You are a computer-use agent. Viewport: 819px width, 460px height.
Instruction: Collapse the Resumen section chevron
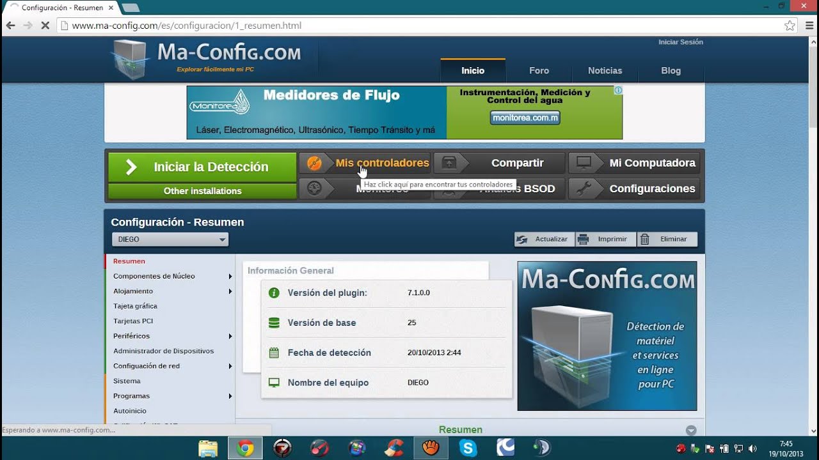[x=691, y=431]
